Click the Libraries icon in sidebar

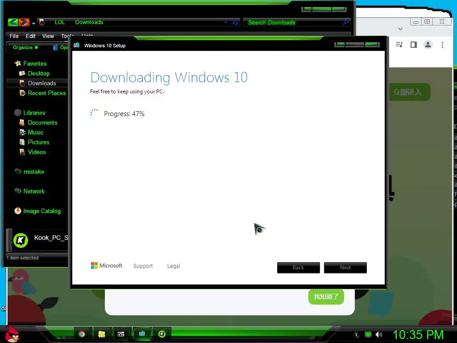click(x=18, y=113)
